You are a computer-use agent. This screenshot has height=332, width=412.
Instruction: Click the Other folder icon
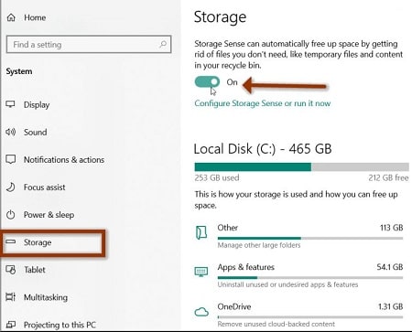pyautogui.click(x=201, y=233)
